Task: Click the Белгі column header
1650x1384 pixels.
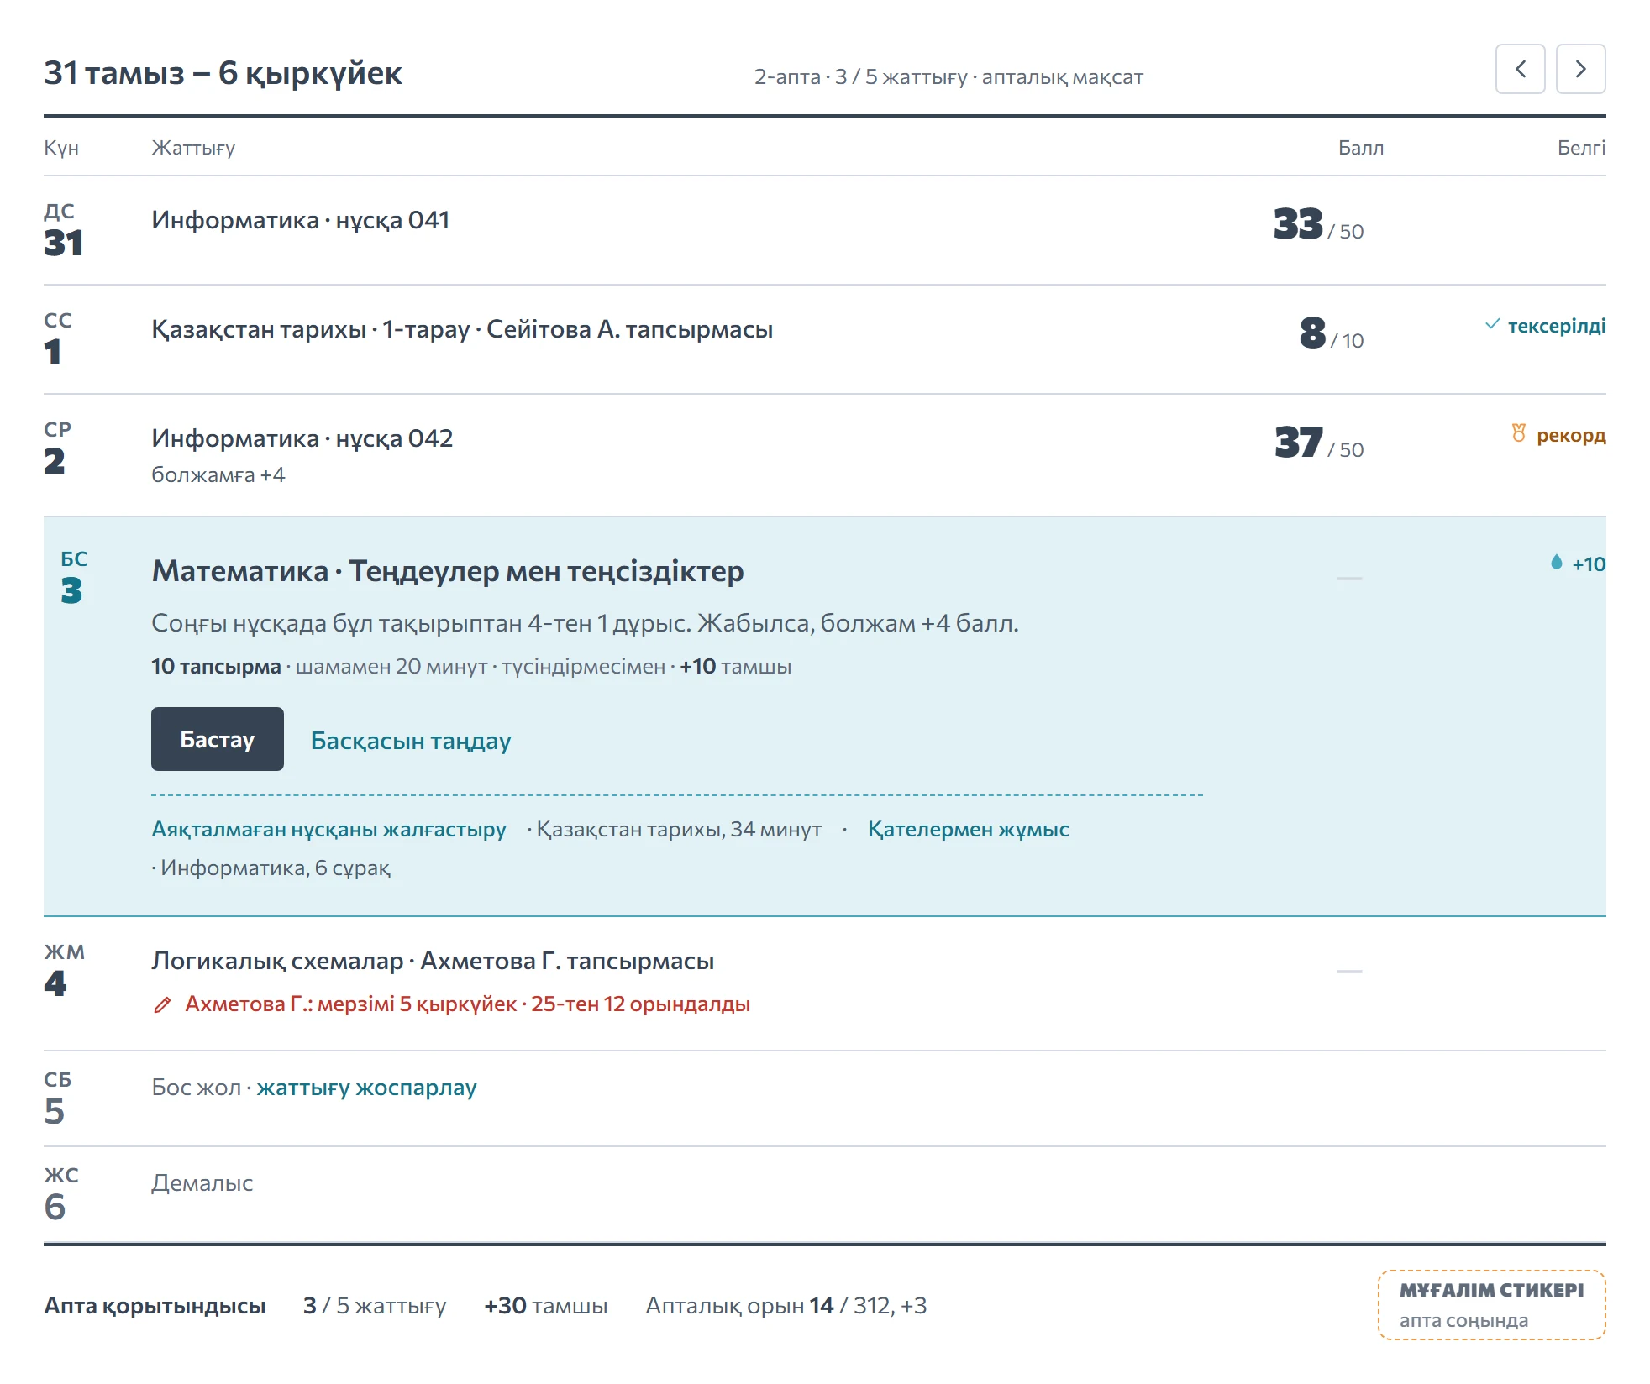Action: [x=1581, y=148]
